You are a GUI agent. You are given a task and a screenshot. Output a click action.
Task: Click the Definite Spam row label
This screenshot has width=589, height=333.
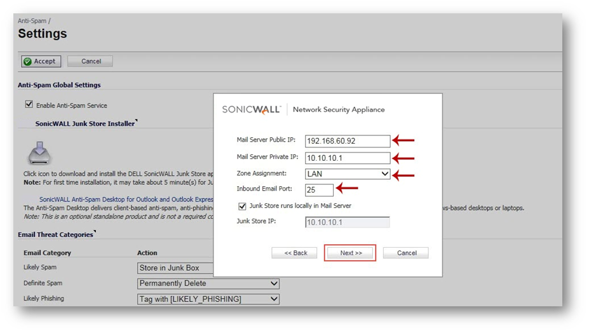[43, 283]
